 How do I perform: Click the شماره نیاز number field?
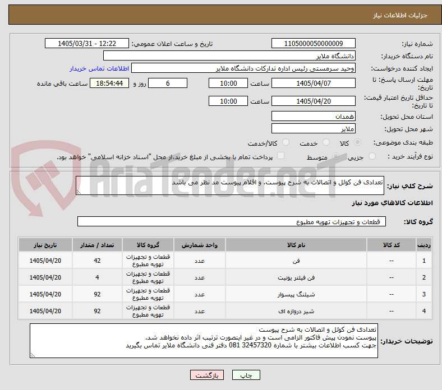(x=314, y=43)
